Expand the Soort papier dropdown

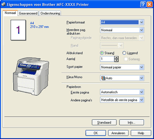(x=142, y=67)
